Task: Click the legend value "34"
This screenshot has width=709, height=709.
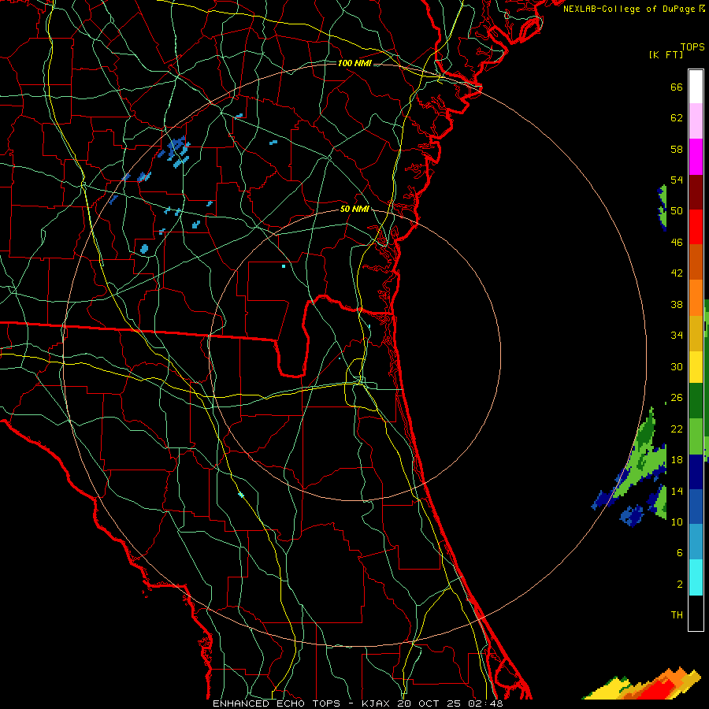Action: coord(677,336)
